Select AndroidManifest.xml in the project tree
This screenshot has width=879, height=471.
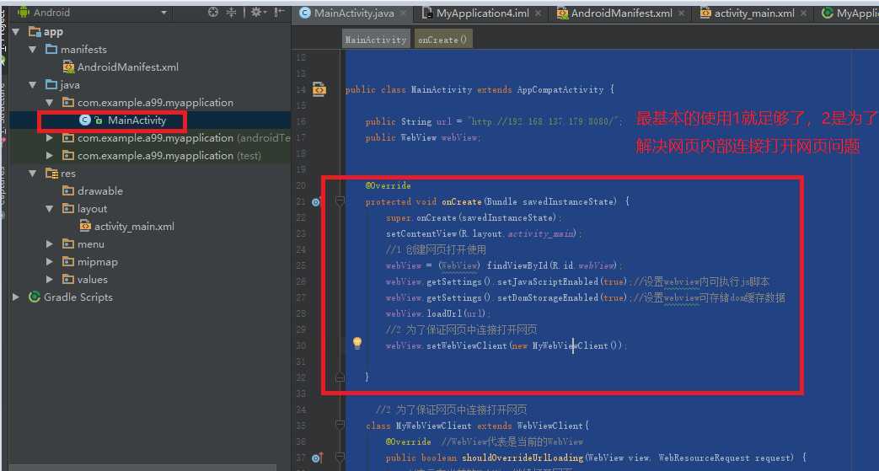click(128, 67)
